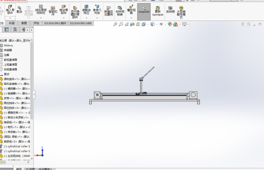The image size is (264, 170).
Task: Click the 材料明细表 (Bill of Materials) icon
Action: tap(120, 11)
